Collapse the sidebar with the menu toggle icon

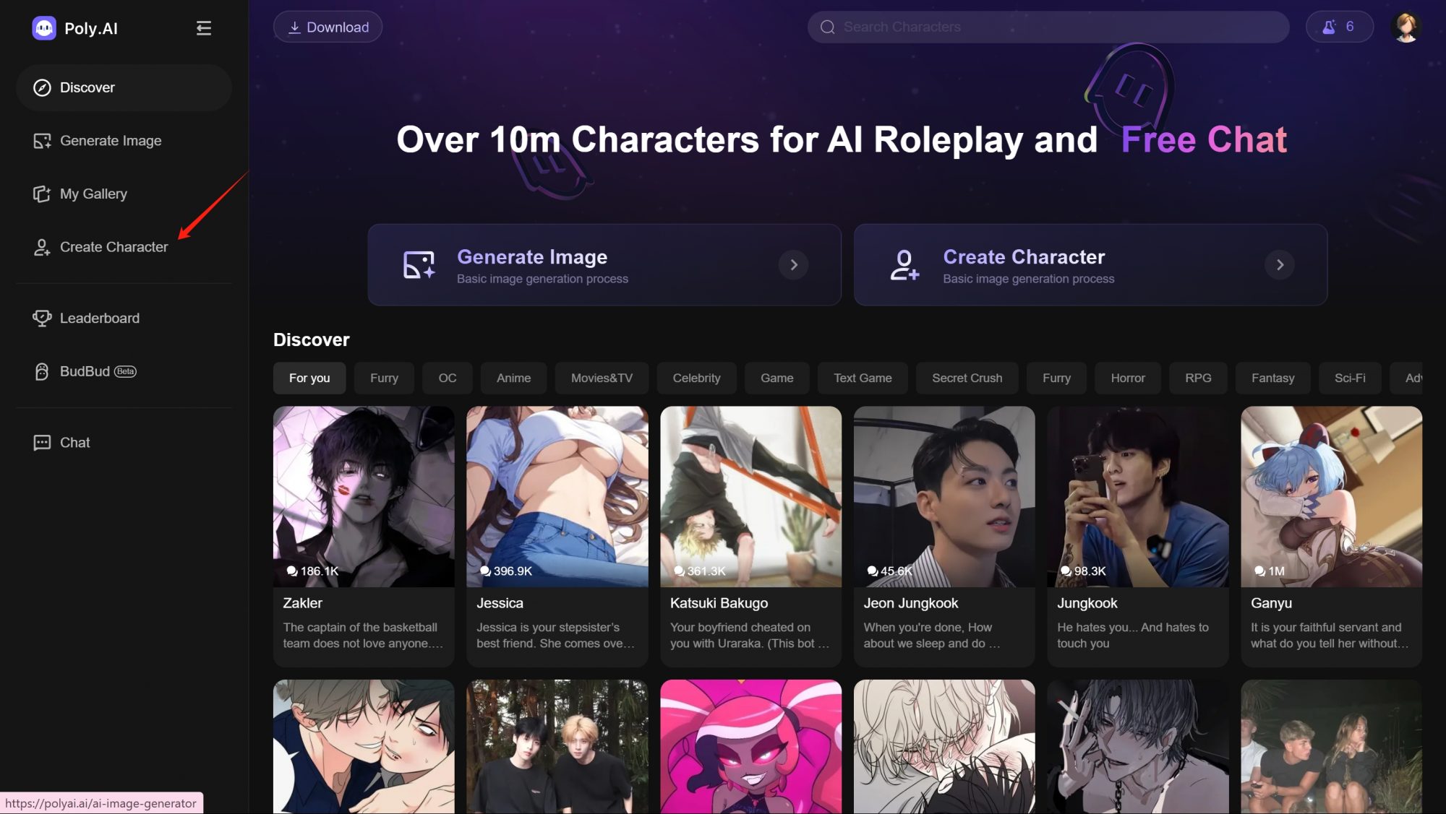coord(203,28)
